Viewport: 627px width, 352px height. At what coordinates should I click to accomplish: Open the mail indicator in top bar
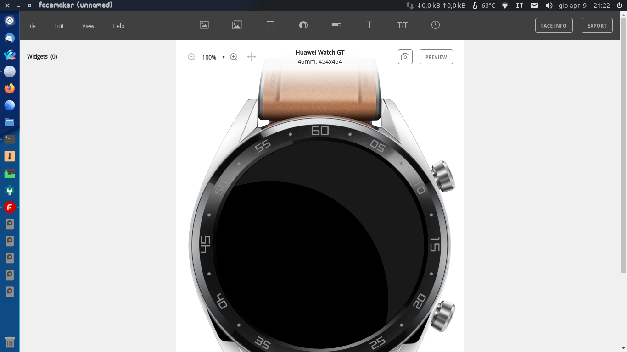pos(534,5)
